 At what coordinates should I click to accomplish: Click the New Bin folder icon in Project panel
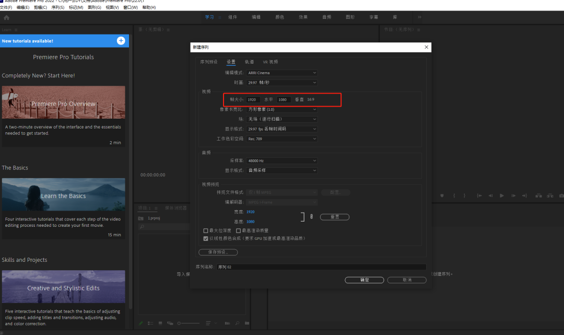(x=247, y=323)
